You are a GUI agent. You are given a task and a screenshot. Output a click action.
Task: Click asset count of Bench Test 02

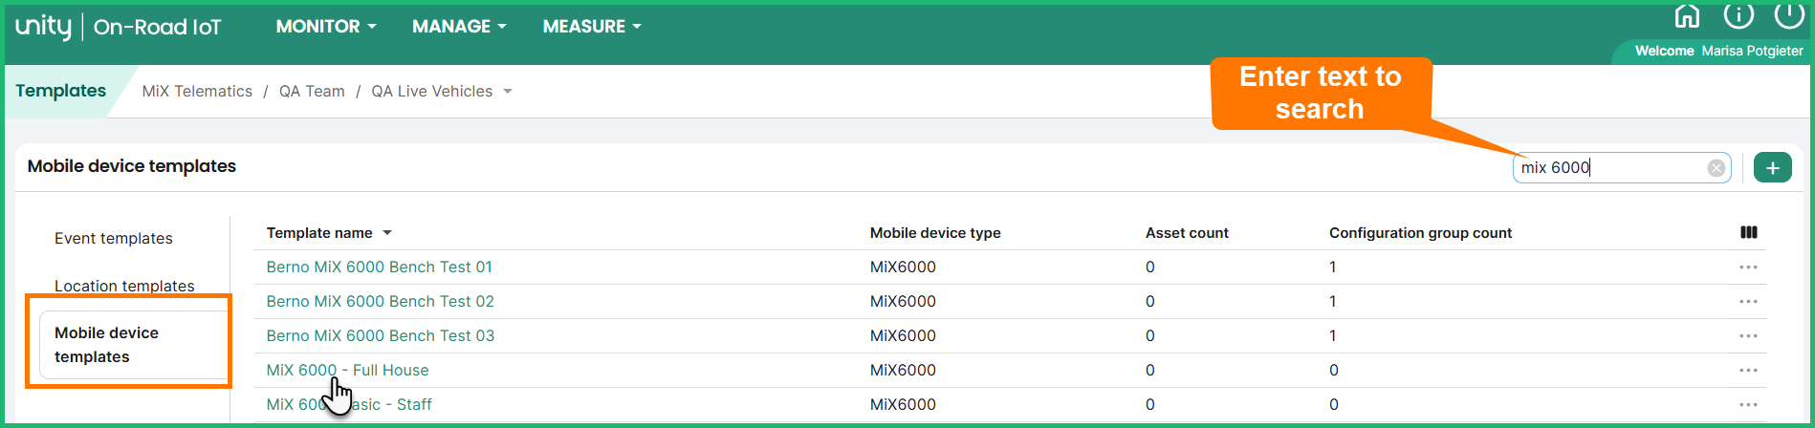pos(1150,301)
